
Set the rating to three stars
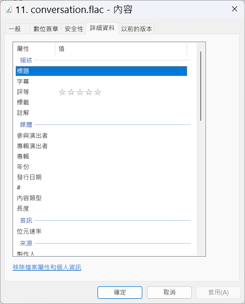click(x=80, y=92)
